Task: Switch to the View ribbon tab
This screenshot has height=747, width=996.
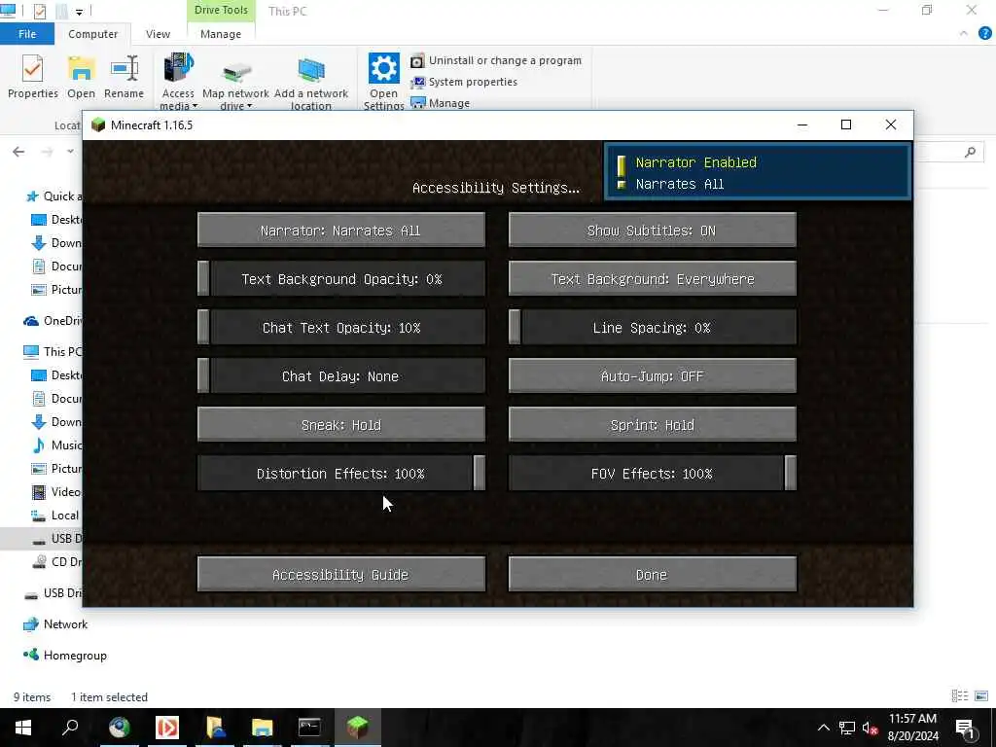Action: tap(158, 34)
